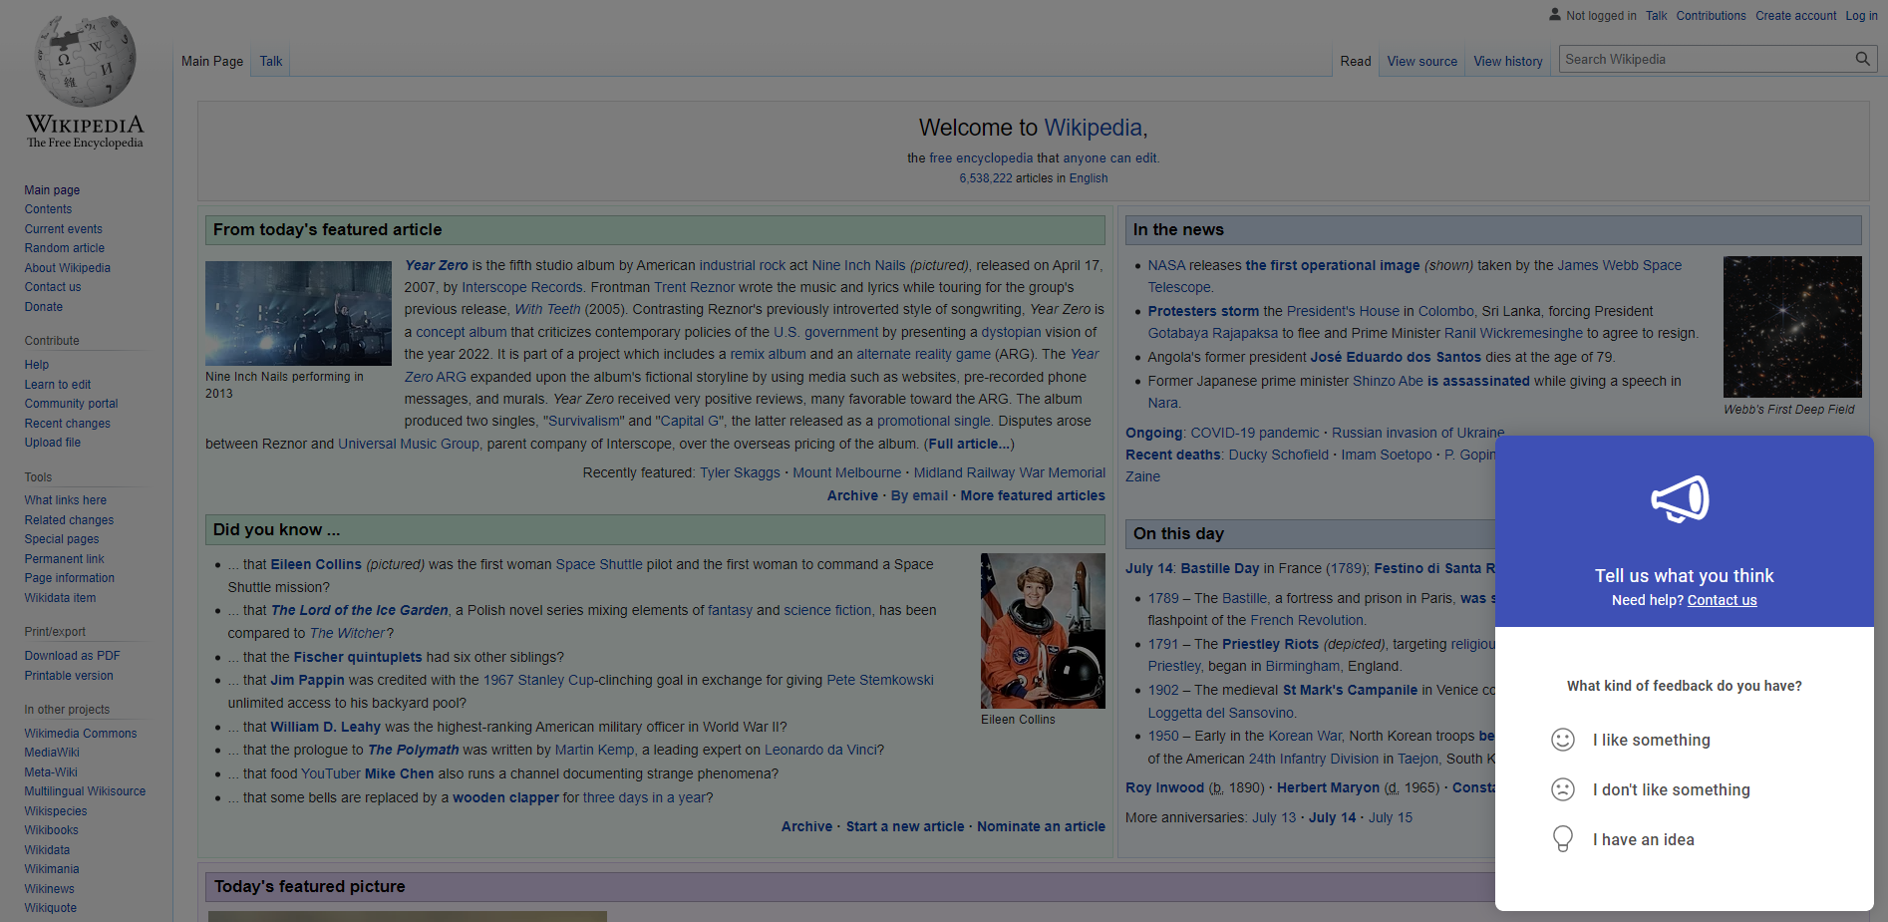Open Community portal link
This screenshot has width=1888, height=922.
point(71,404)
